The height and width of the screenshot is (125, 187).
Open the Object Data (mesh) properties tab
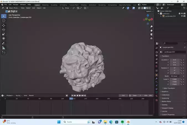157,92
